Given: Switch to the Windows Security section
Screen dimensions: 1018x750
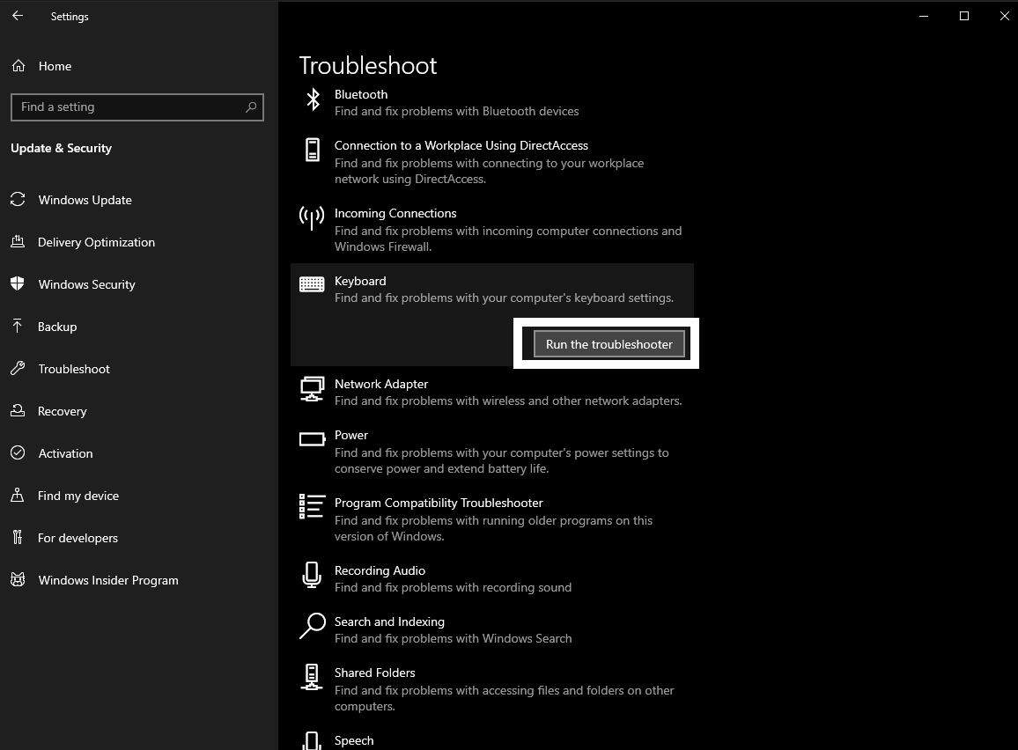Looking at the screenshot, I should click(86, 284).
